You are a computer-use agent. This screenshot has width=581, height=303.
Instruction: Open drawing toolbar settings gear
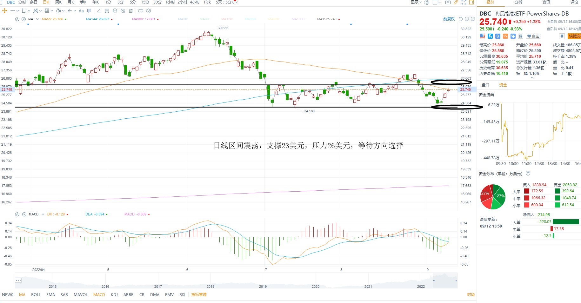click(149, 11)
